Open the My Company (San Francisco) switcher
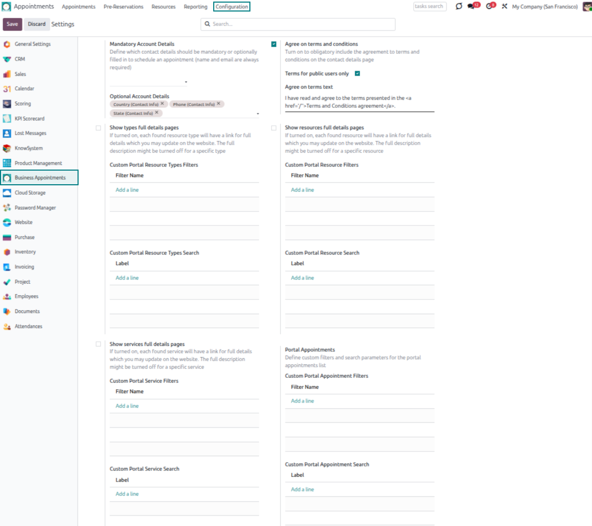The width and height of the screenshot is (592, 526). click(544, 7)
